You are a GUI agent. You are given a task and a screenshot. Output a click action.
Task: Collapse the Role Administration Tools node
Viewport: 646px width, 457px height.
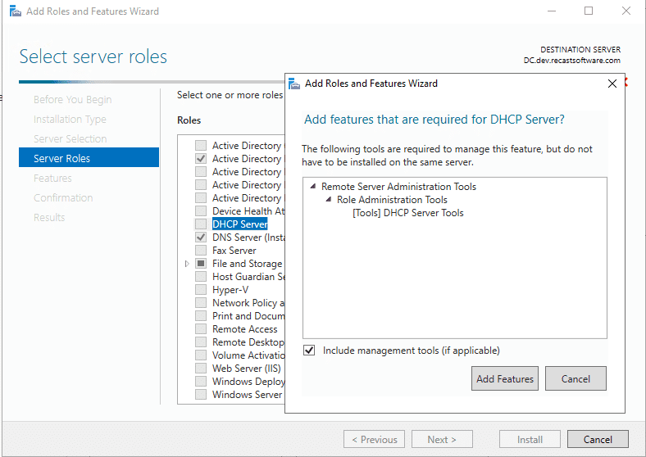pyautogui.click(x=329, y=200)
